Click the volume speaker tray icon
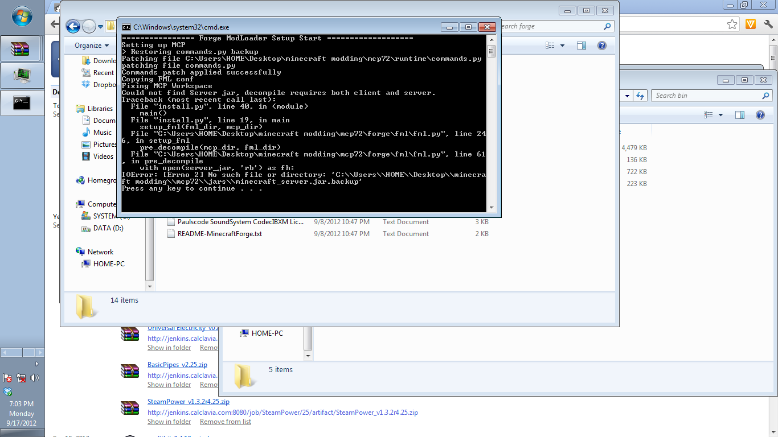This screenshot has width=778, height=437. [35, 378]
